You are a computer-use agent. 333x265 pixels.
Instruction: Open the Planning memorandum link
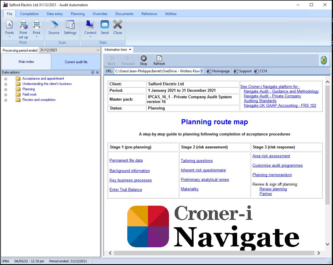click(x=272, y=175)
